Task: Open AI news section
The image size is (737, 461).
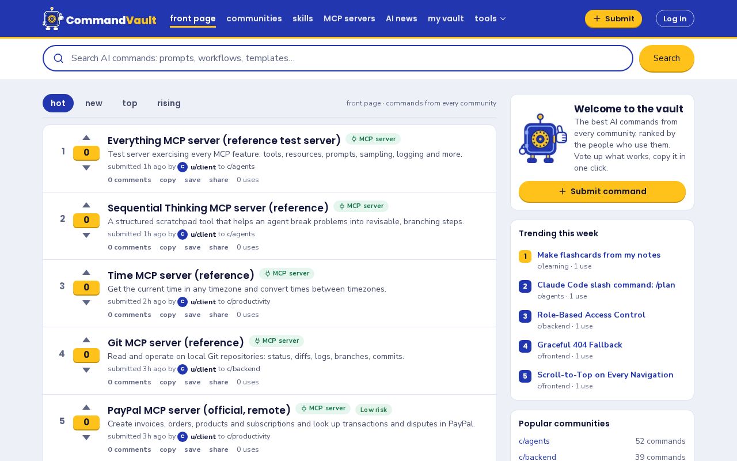Action: [401, 18]
